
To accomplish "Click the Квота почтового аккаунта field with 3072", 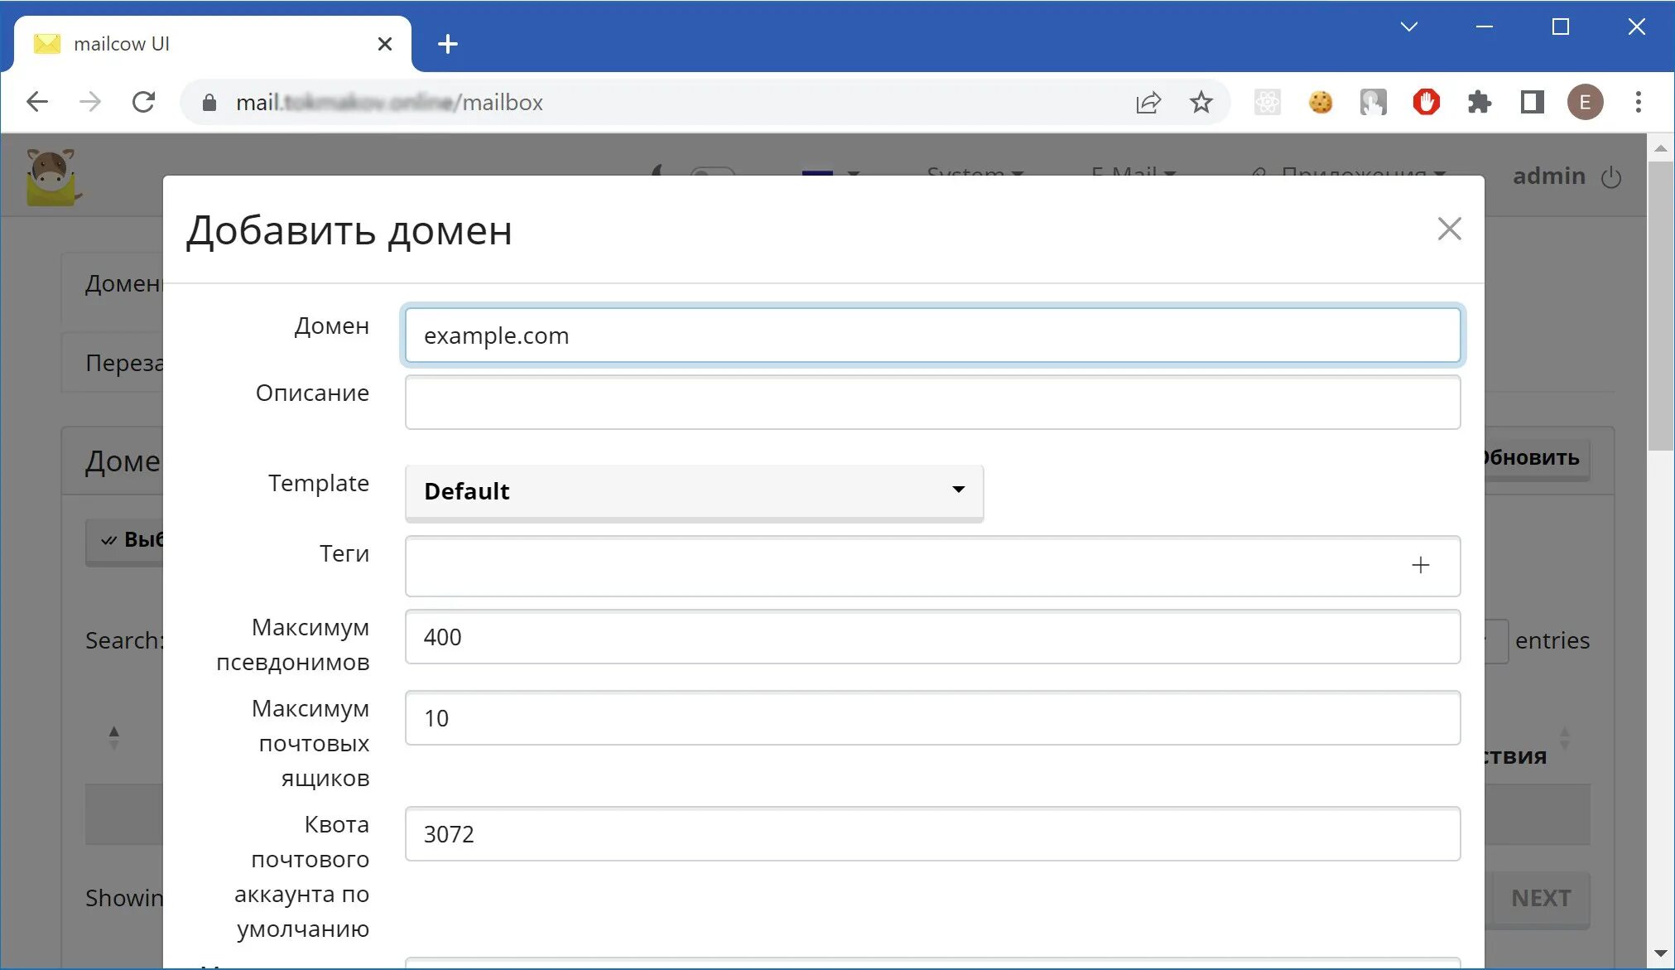I will coord(932,834).
